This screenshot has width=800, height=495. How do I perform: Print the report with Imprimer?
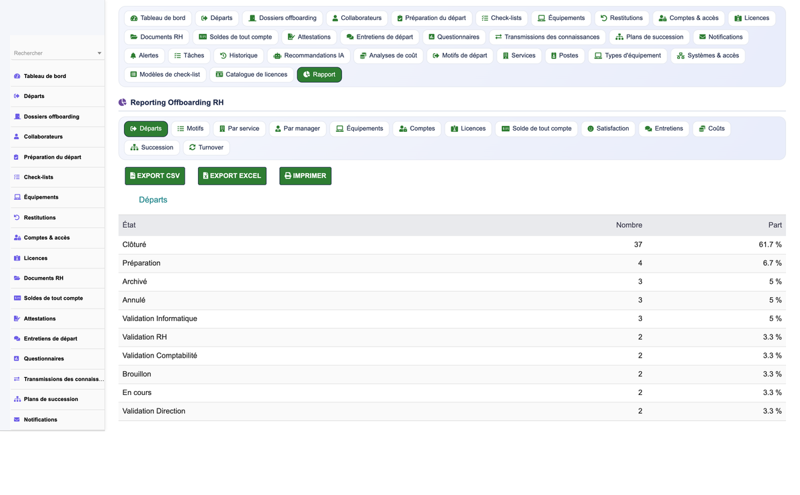point(305,176)
